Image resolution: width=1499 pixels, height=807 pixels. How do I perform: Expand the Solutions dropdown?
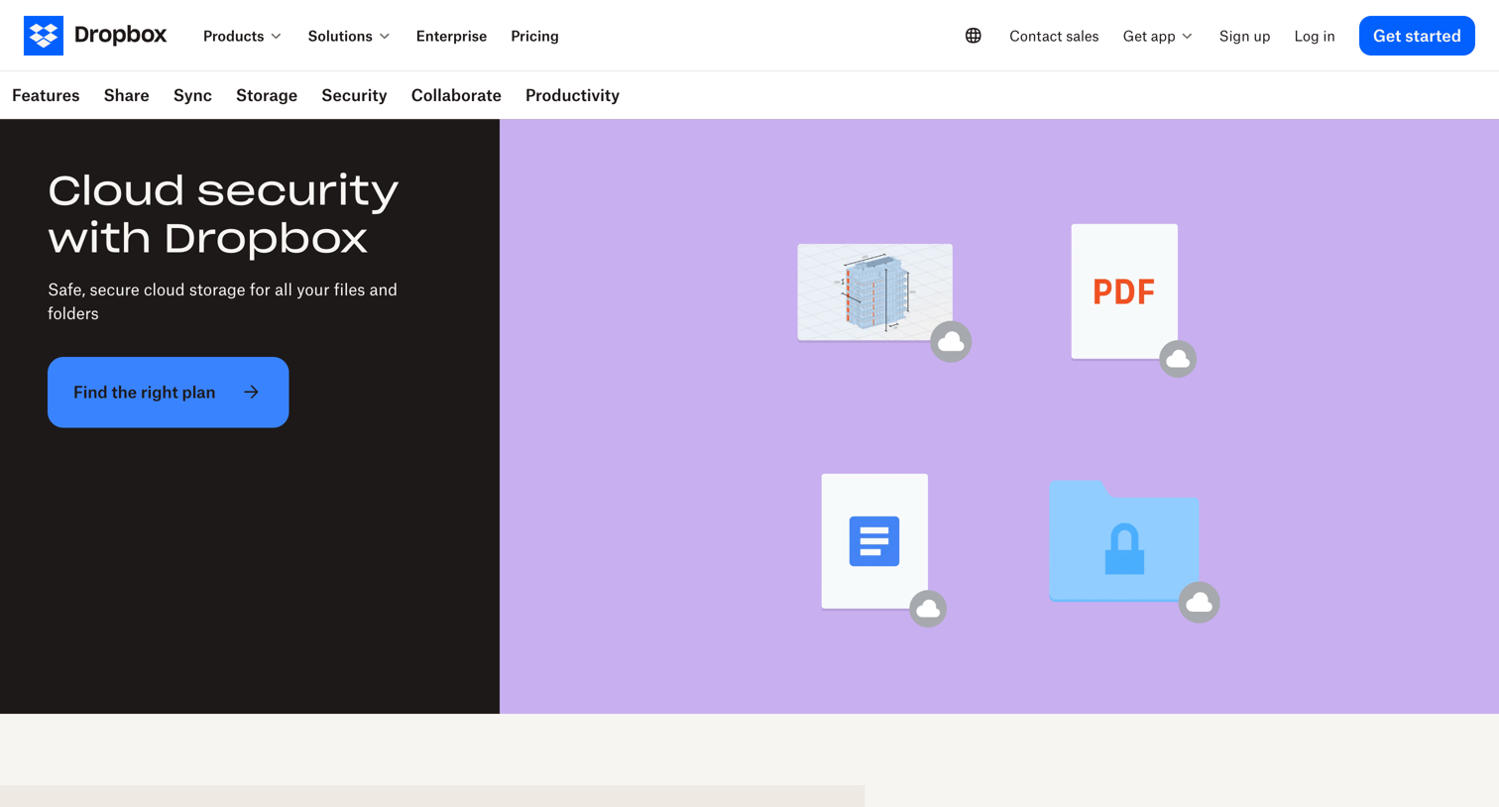pyautogui.click(x=349, y=36)
